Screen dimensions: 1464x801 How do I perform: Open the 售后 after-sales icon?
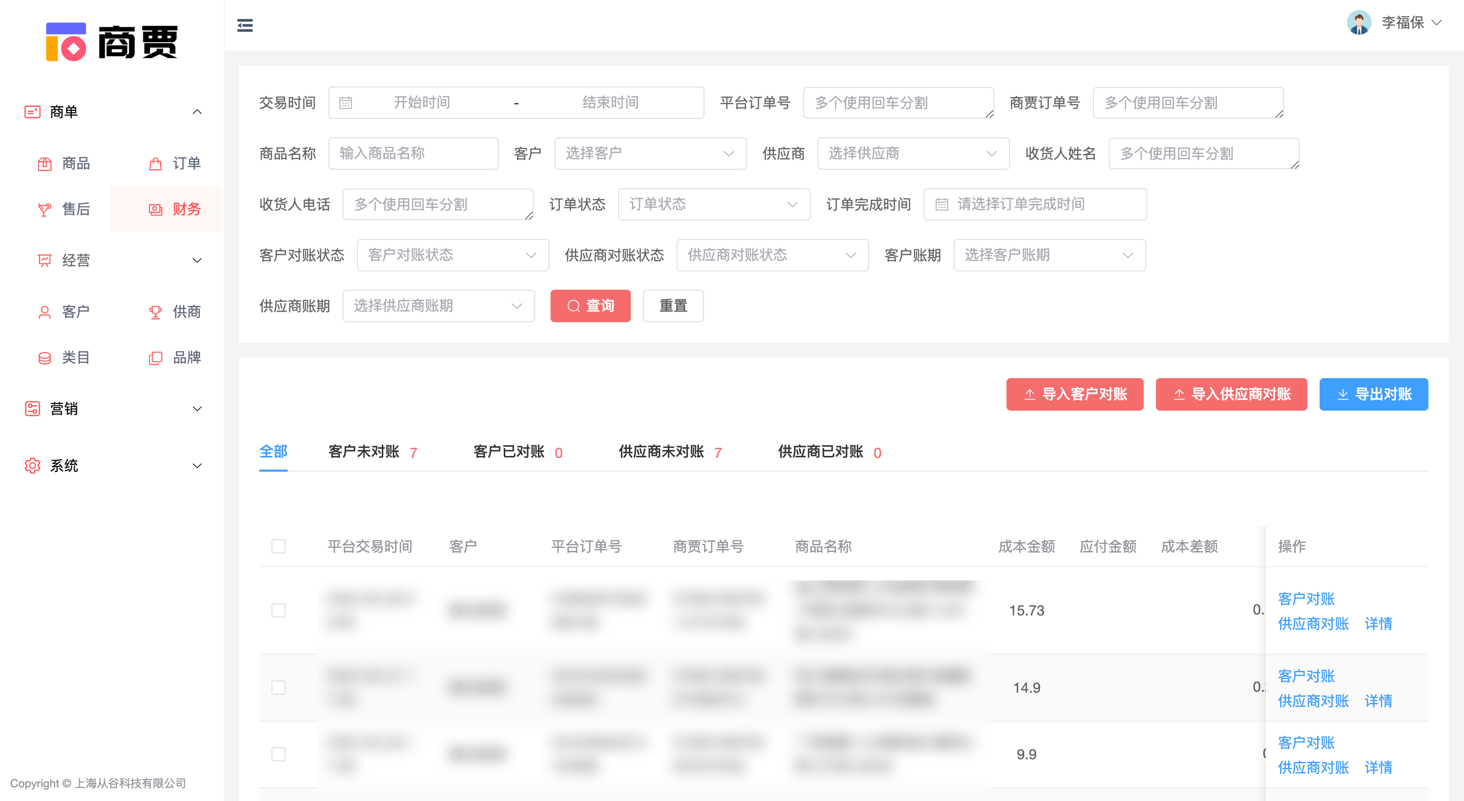44,209
